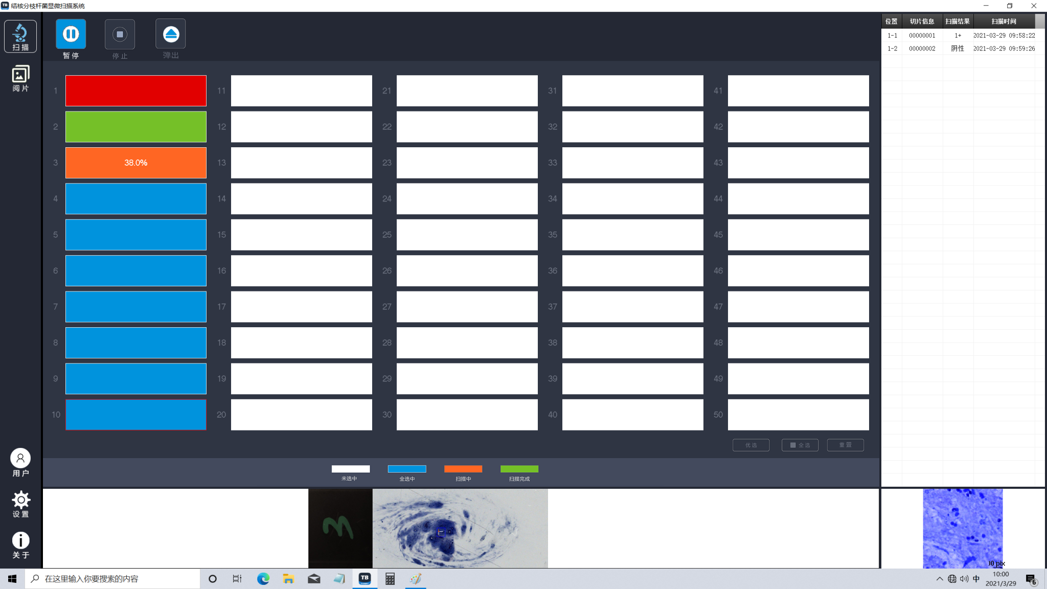Open the Calculator from the taskbar
The image size is (1047, 589).
click(390, 579)
